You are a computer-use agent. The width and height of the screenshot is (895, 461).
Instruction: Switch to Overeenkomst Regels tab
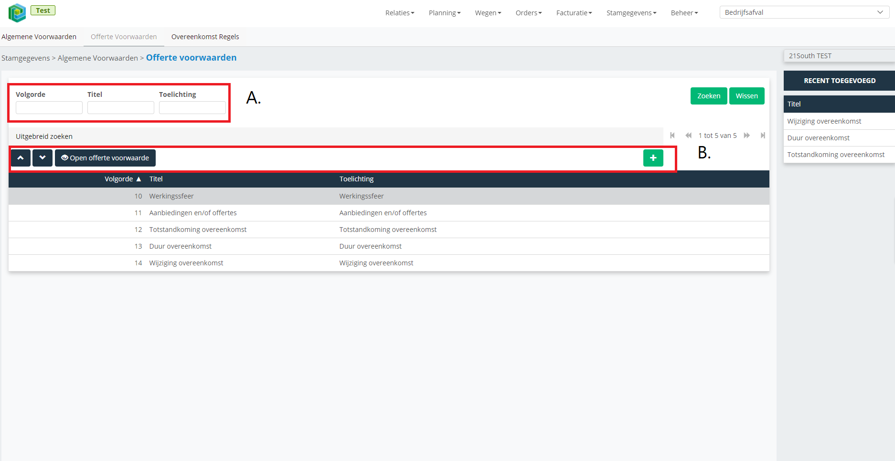coord(205,37)
